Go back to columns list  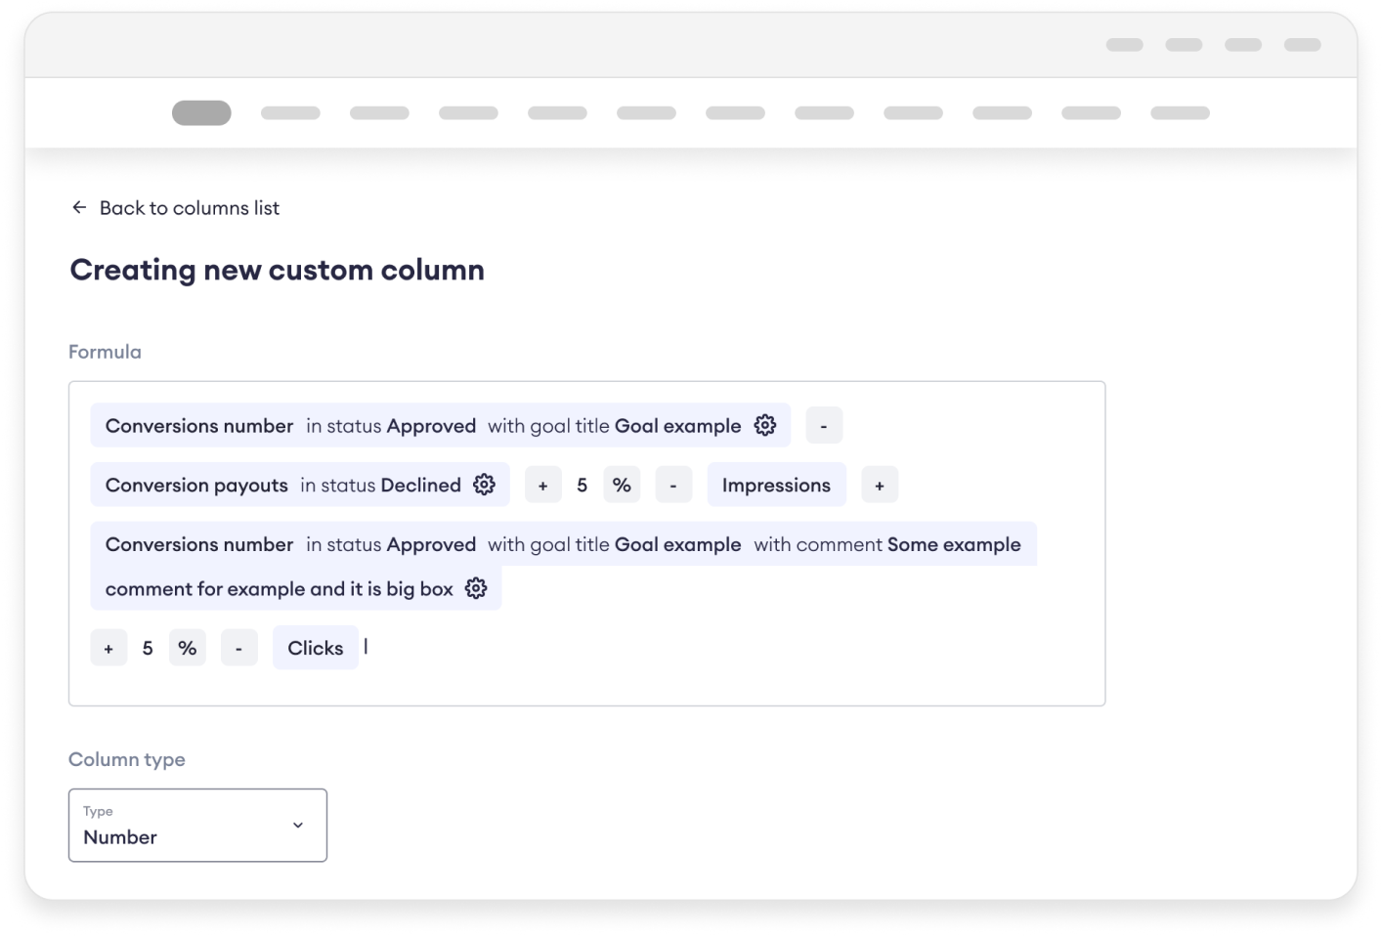coord(189,208)
